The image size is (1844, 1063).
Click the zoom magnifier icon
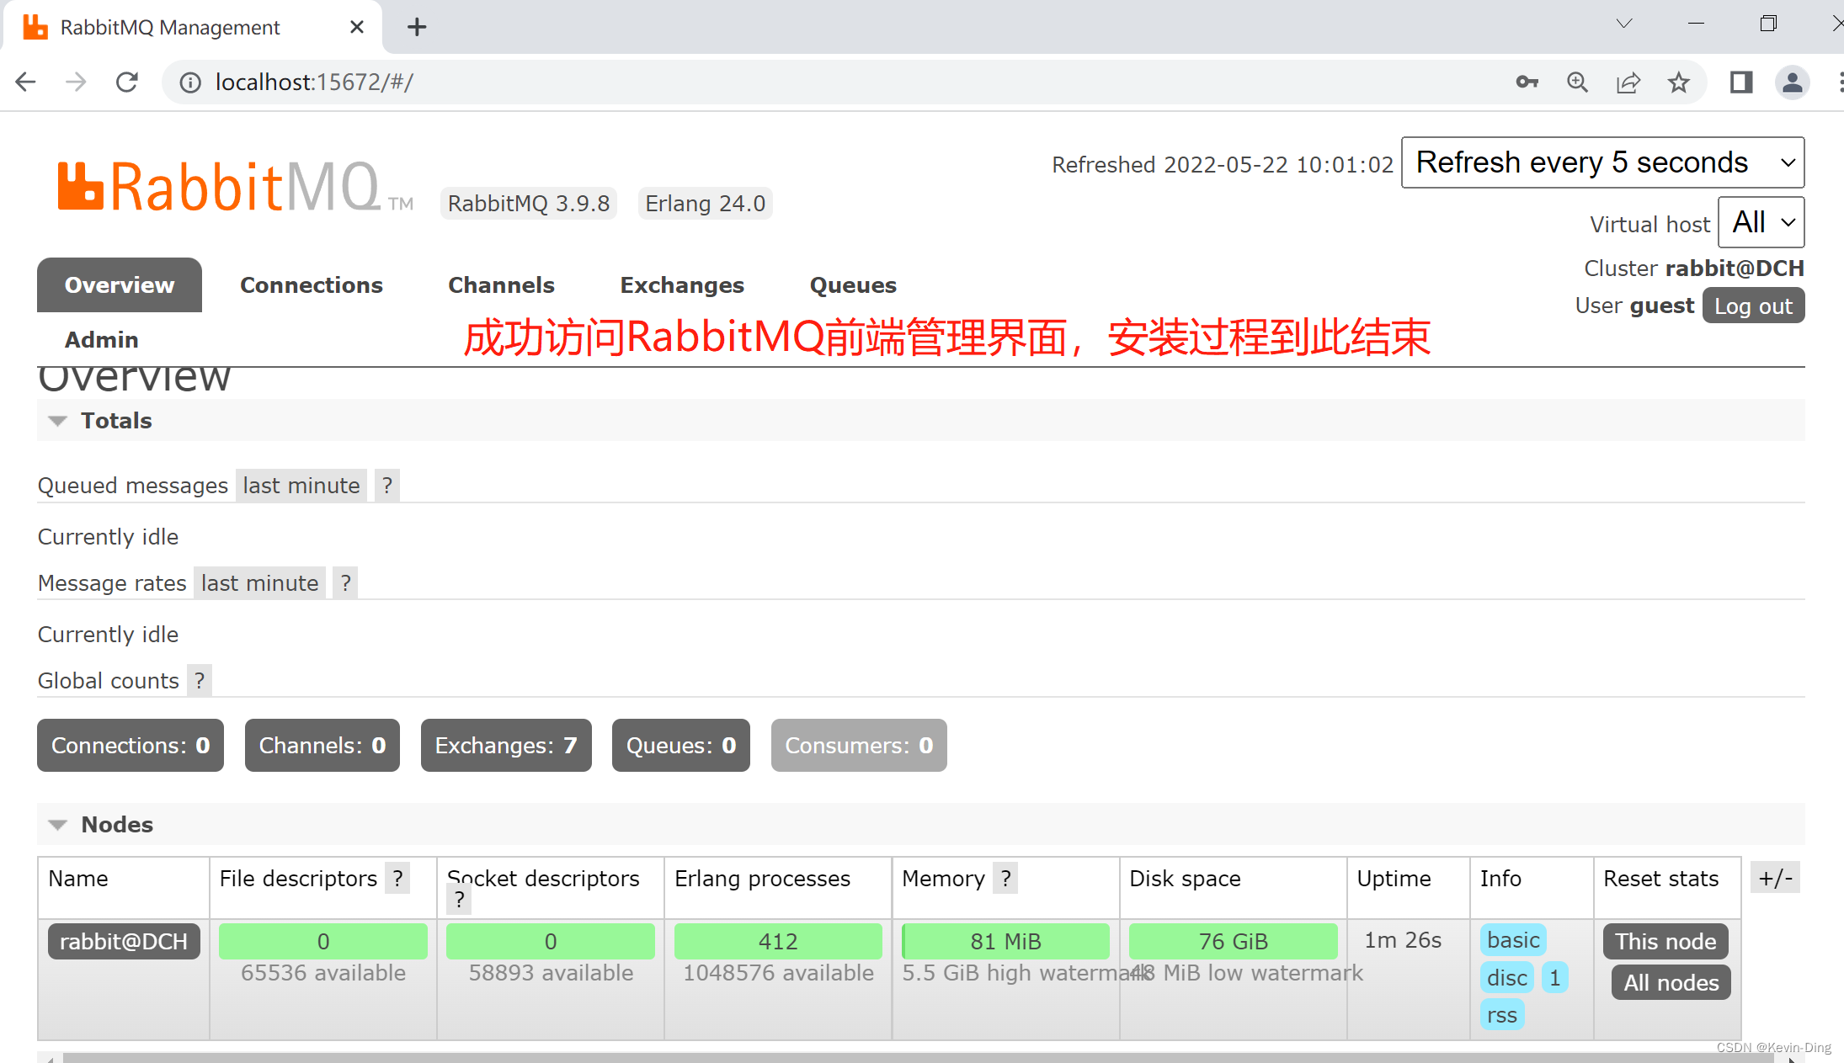pyautogui.click(x=1577, y=82)
